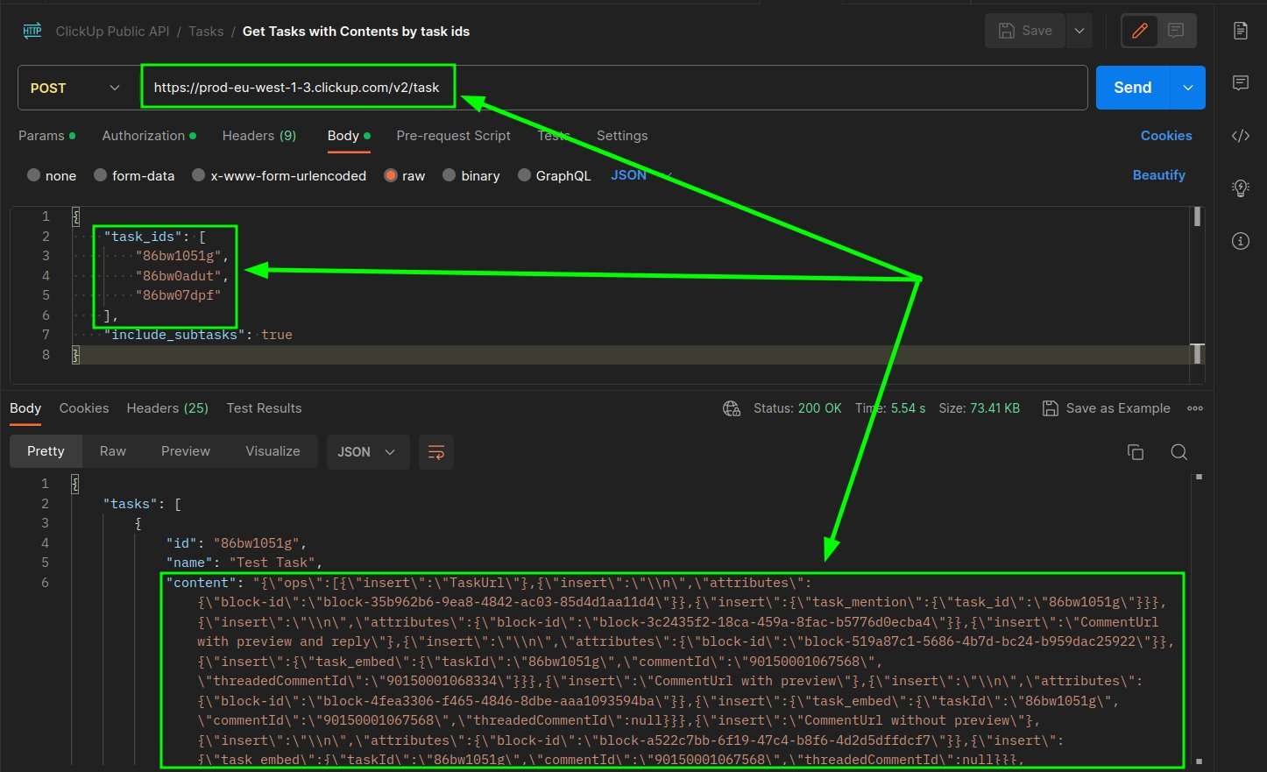The width and height of the screenshot is (1267, 772).
Task: Open the response Body tab
Action: click(x=25, y=408)
